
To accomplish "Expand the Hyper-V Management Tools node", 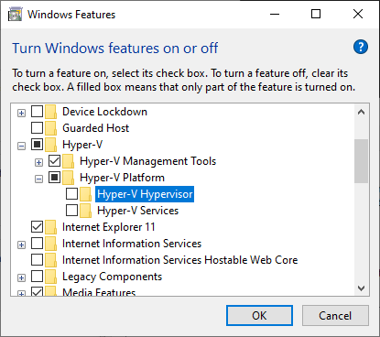I will (x=38, y=163).
